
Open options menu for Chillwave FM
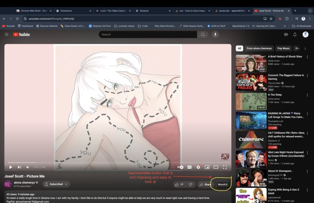307,133
